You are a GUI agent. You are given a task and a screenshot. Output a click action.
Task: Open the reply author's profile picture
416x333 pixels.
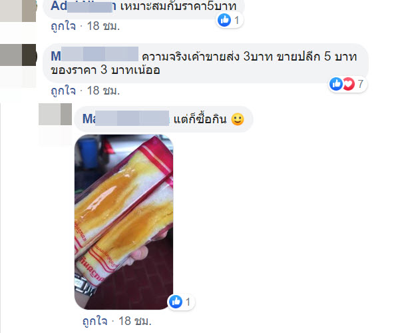click(x=55, y=114)
